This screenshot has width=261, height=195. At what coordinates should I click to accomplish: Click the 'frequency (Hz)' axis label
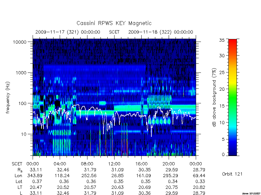(8, 97)
